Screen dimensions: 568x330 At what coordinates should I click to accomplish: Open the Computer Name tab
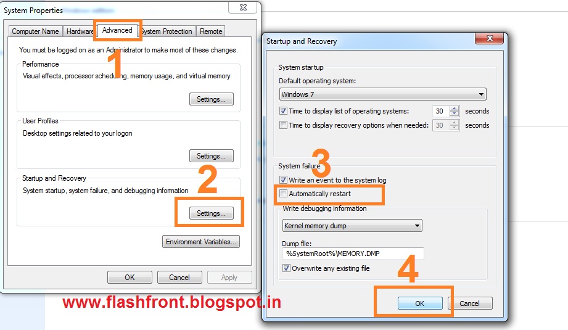pyautogui.click(x=35, y=31)
